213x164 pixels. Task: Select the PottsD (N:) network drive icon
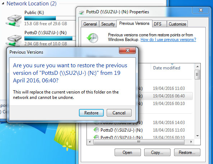click(x=14, y=40)
